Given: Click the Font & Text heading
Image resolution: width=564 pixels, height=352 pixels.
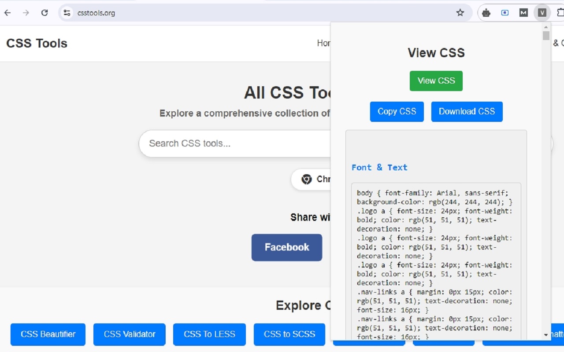Looking at the screenshot, I should (379, 167).
